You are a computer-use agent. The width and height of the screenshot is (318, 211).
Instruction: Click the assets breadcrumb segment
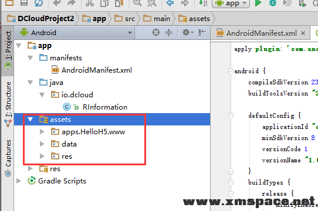194,19
